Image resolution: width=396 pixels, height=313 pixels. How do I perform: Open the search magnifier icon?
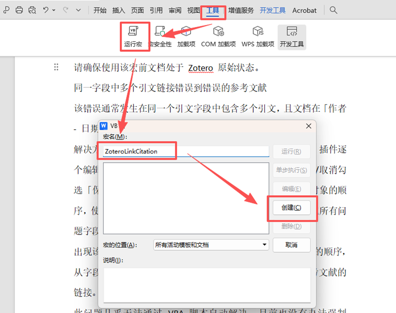333,10
